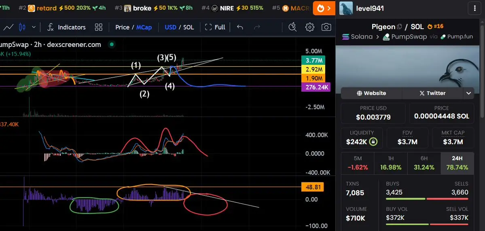Click the liquidity lock icon
Screen dimensions: 485x231
coord(373,142)
